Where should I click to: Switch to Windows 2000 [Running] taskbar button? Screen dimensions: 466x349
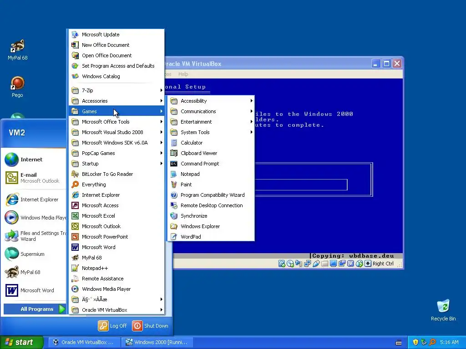pyautogui.click(x=157, y=342)
